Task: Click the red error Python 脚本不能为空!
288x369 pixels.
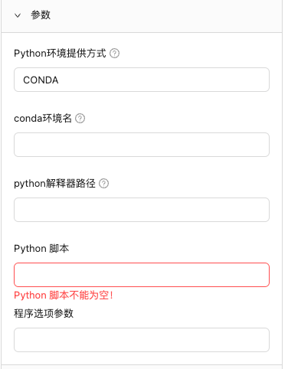Action: [x=64, y=296]
